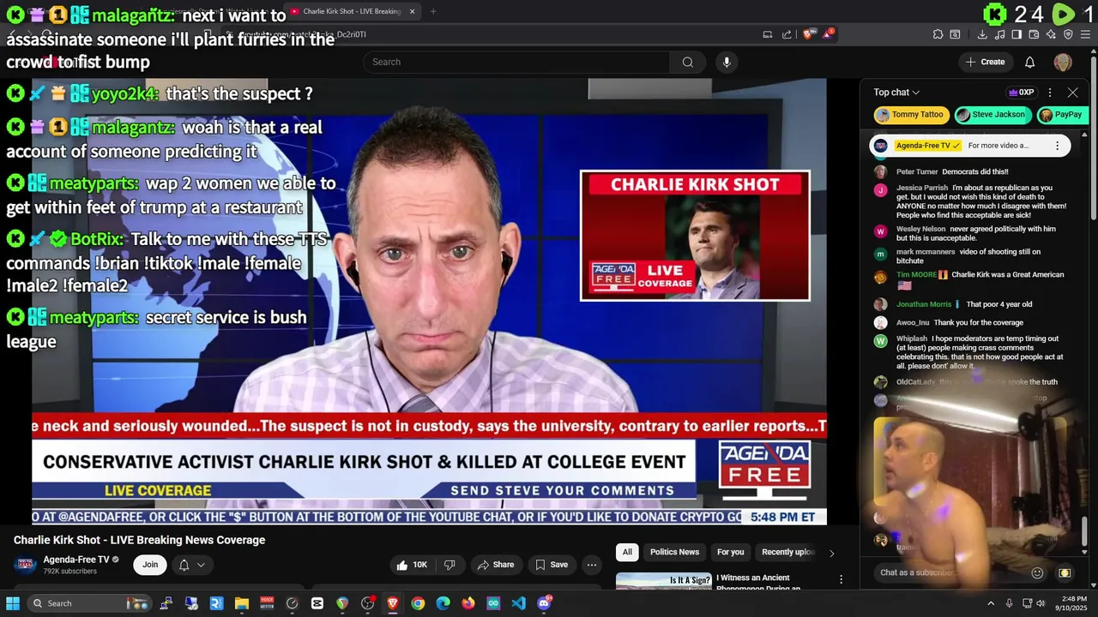Open Google Chrome from the taskbar
1098x617 pixels.
tap(418, 603)
